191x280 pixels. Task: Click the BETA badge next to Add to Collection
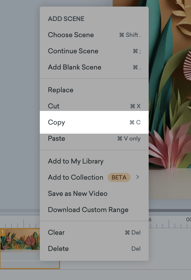(119, 177)
